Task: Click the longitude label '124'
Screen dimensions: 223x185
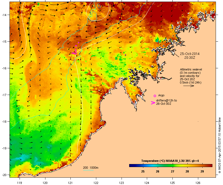Action: pos(147,183)
